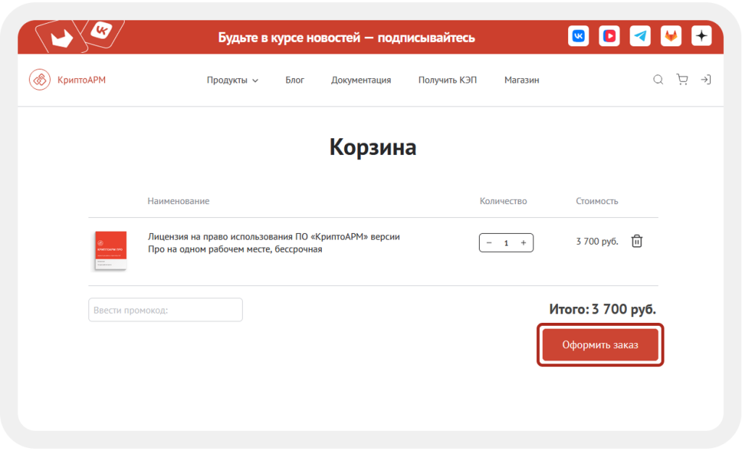Delete the license item via trash icon

(636, 240)
